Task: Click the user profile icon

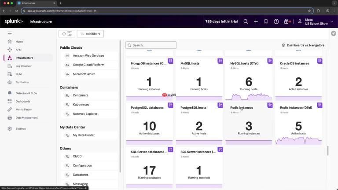Action: point(300,22)
